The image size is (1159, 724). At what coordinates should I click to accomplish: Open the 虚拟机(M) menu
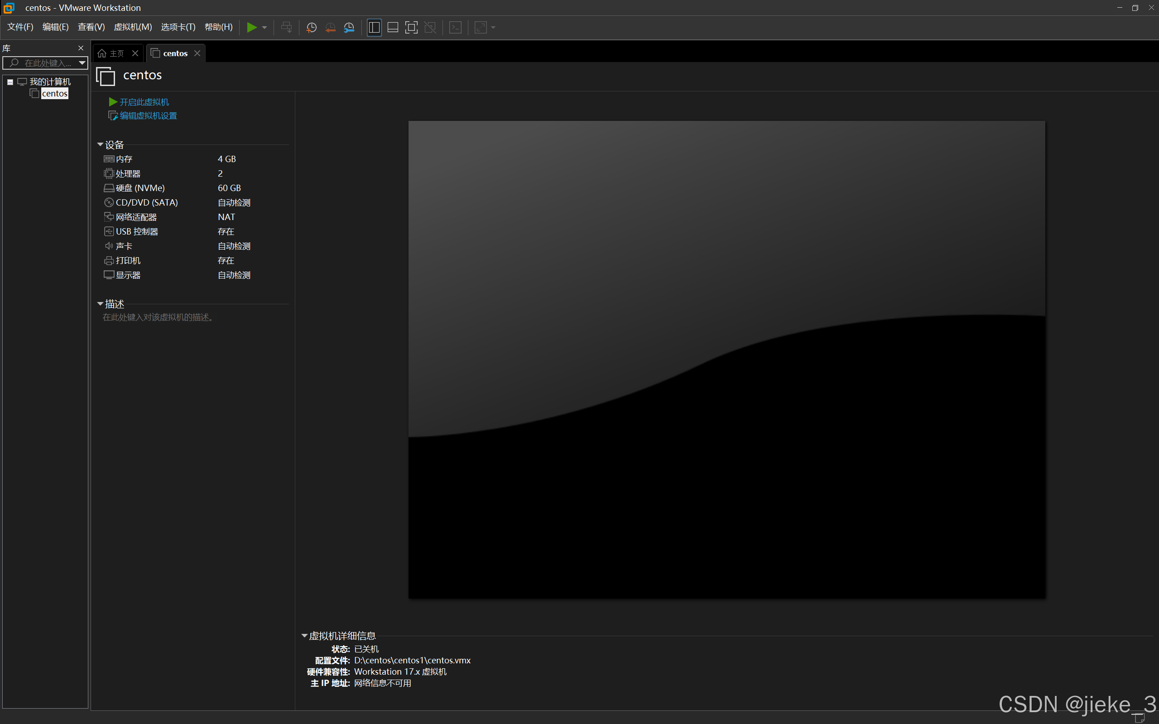coord(133,27)
